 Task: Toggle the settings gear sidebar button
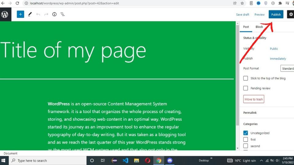point(291,14)
